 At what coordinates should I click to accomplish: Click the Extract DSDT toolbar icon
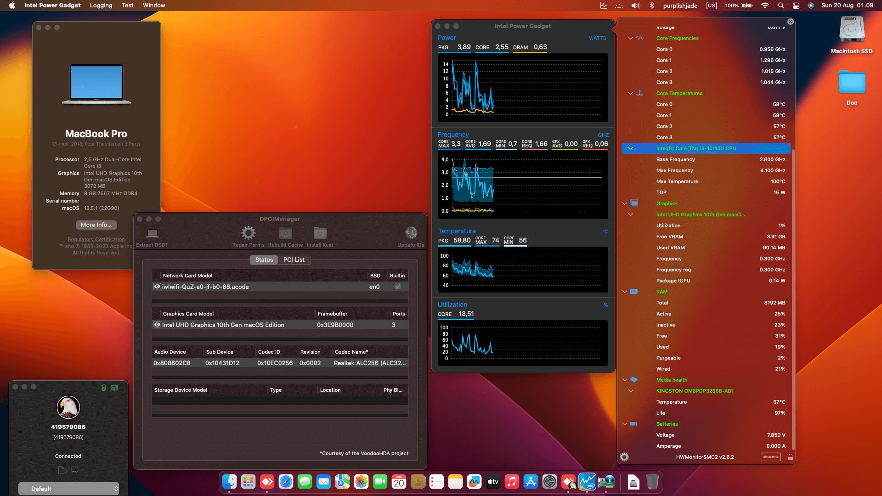pyautogui.click(x=153, y=233)
